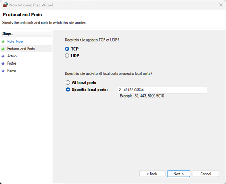Screen dimensions: 226x184
Task: Click the Next button
Action: click(x=179, y=174)
